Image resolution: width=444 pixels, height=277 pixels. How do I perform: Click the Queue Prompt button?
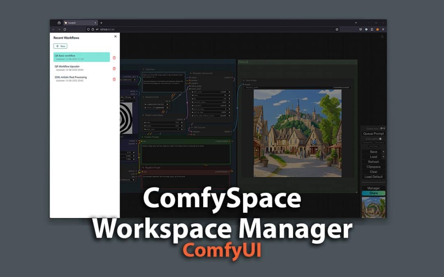pos(373,134)
